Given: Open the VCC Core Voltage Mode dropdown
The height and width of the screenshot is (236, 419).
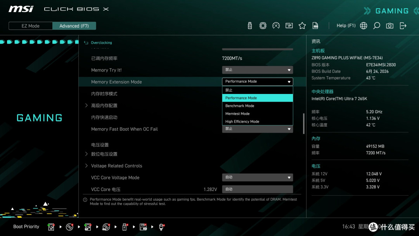Looking at the screenshot, I should (x=257, y=177).
